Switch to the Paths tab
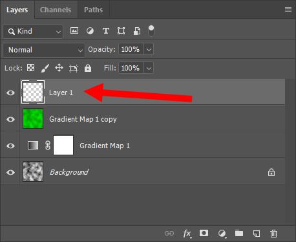The height and width of the screenshot is (242, 296). pos(93,10)
